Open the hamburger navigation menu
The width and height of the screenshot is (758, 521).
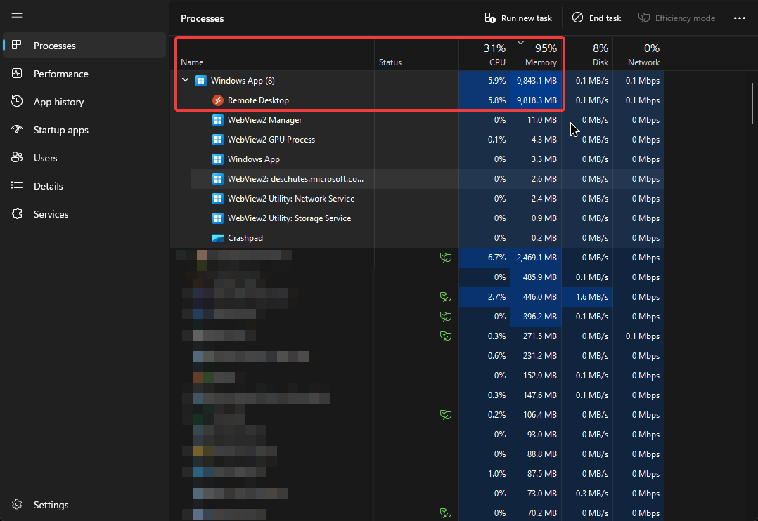coord(17,18)
